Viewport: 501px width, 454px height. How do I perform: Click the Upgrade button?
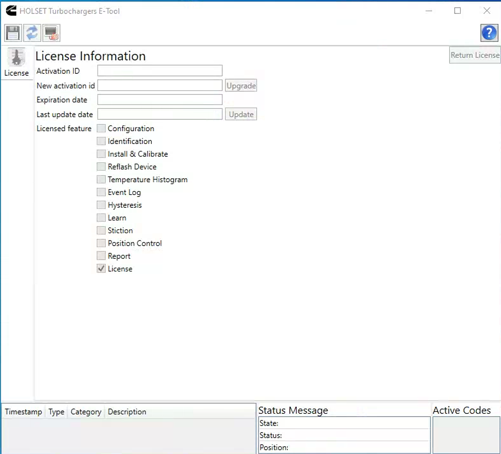tap(241, 86)
